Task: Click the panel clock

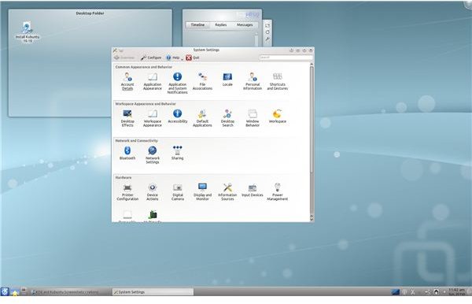Action: [x=456, y=291]
